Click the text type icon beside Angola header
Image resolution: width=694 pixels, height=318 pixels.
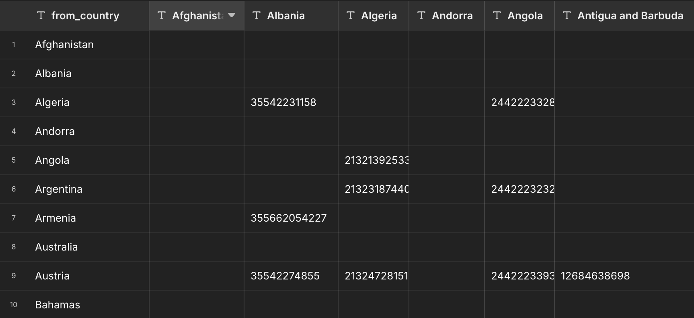[497, 16]
